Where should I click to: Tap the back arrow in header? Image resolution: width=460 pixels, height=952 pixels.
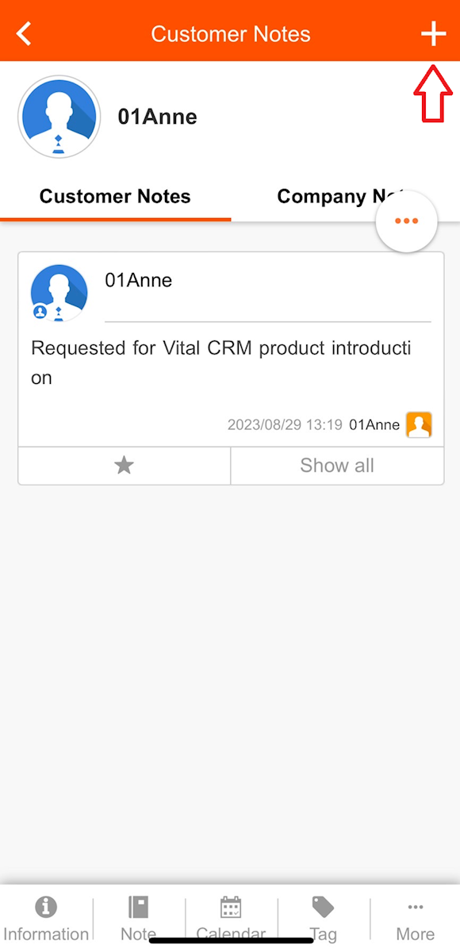(25, 33)
